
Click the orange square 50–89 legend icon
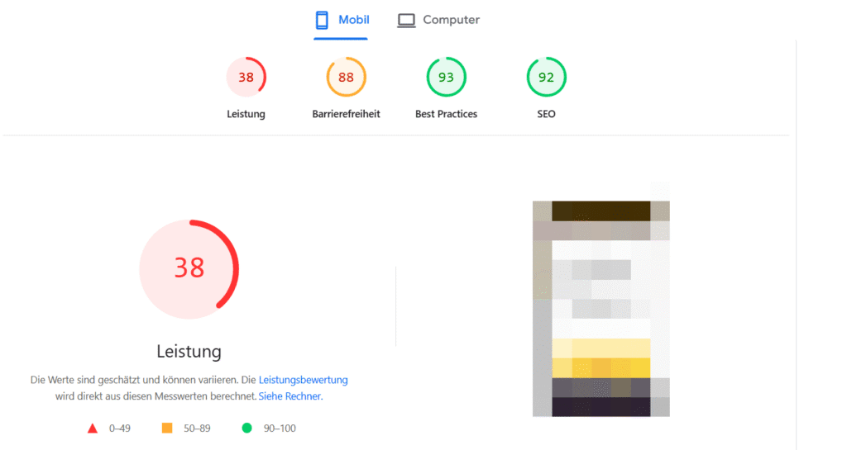pos(167,428)
